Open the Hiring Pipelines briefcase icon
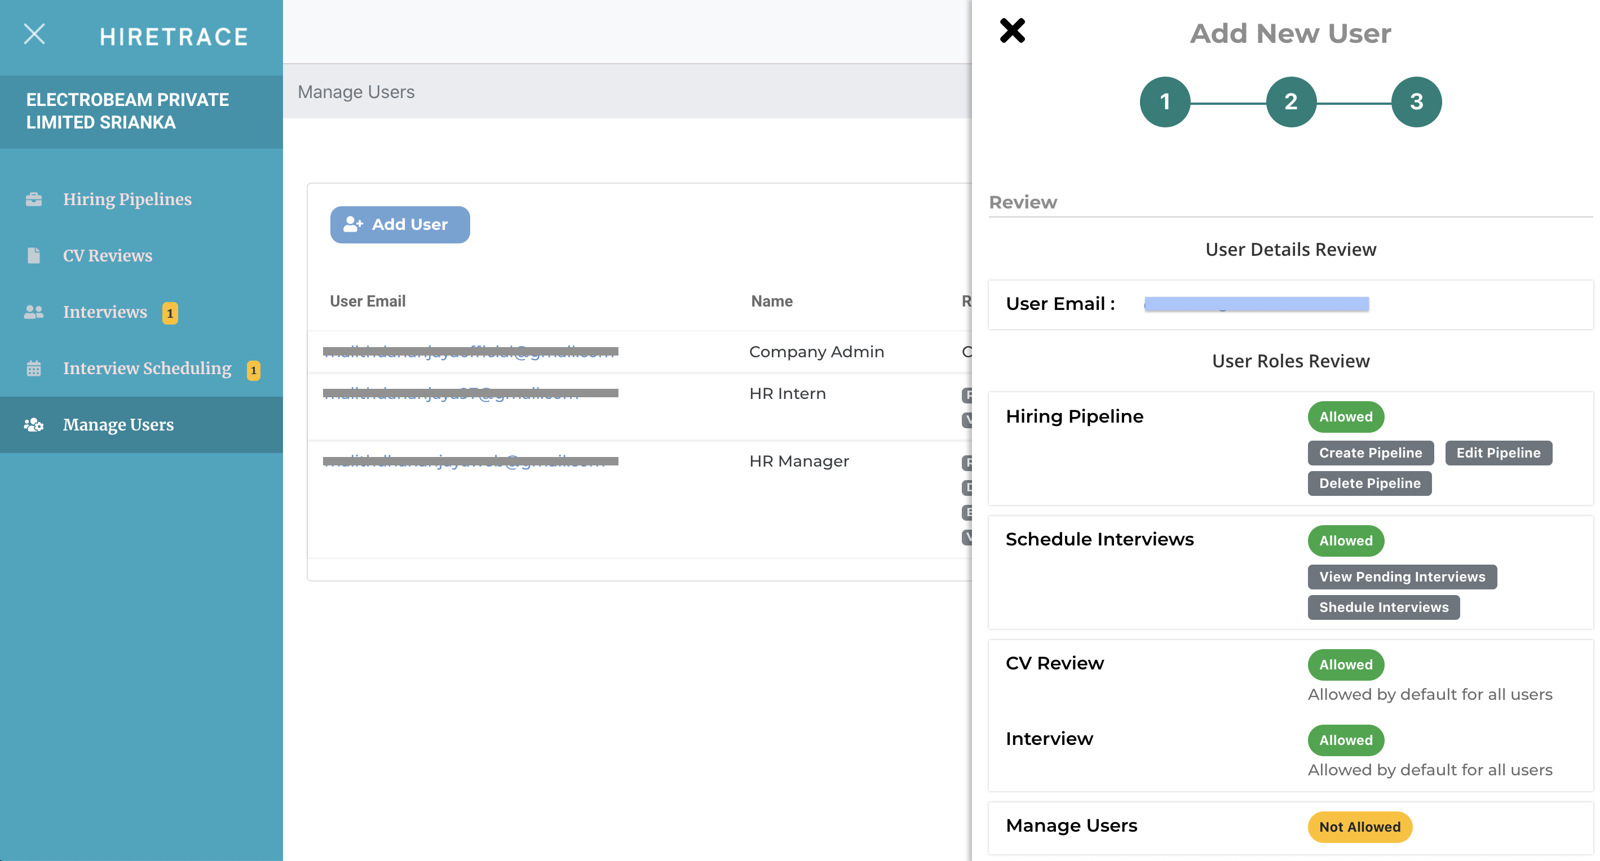The image size is (1600, 861). 33,199
